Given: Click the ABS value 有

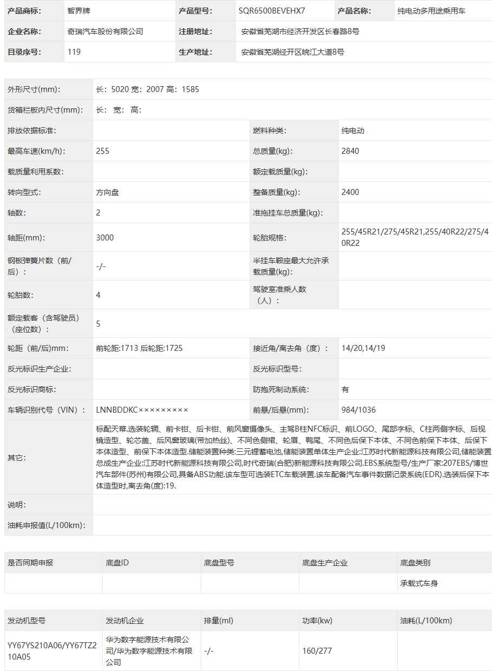Looking at the screenshot, I should [x=345, y=389].
